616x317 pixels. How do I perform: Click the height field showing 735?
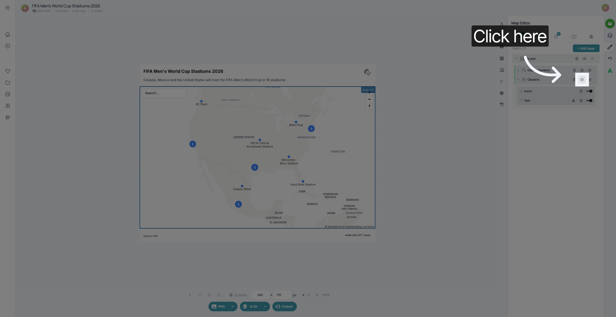tap(282, 295)
